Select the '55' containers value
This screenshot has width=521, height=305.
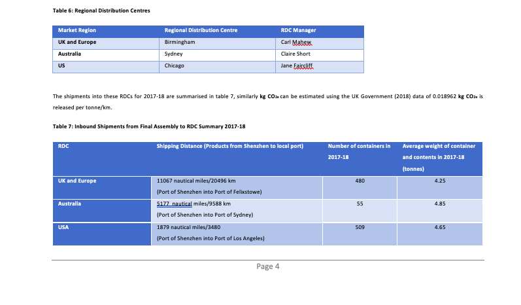tap(360, 204)
